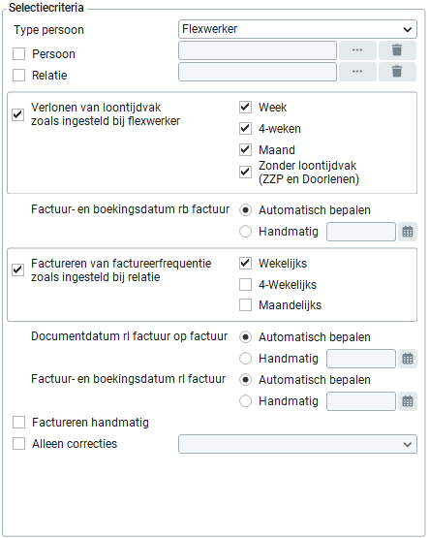
Task: Check the Factureren handmatig option
Action: tap(18, 423)
